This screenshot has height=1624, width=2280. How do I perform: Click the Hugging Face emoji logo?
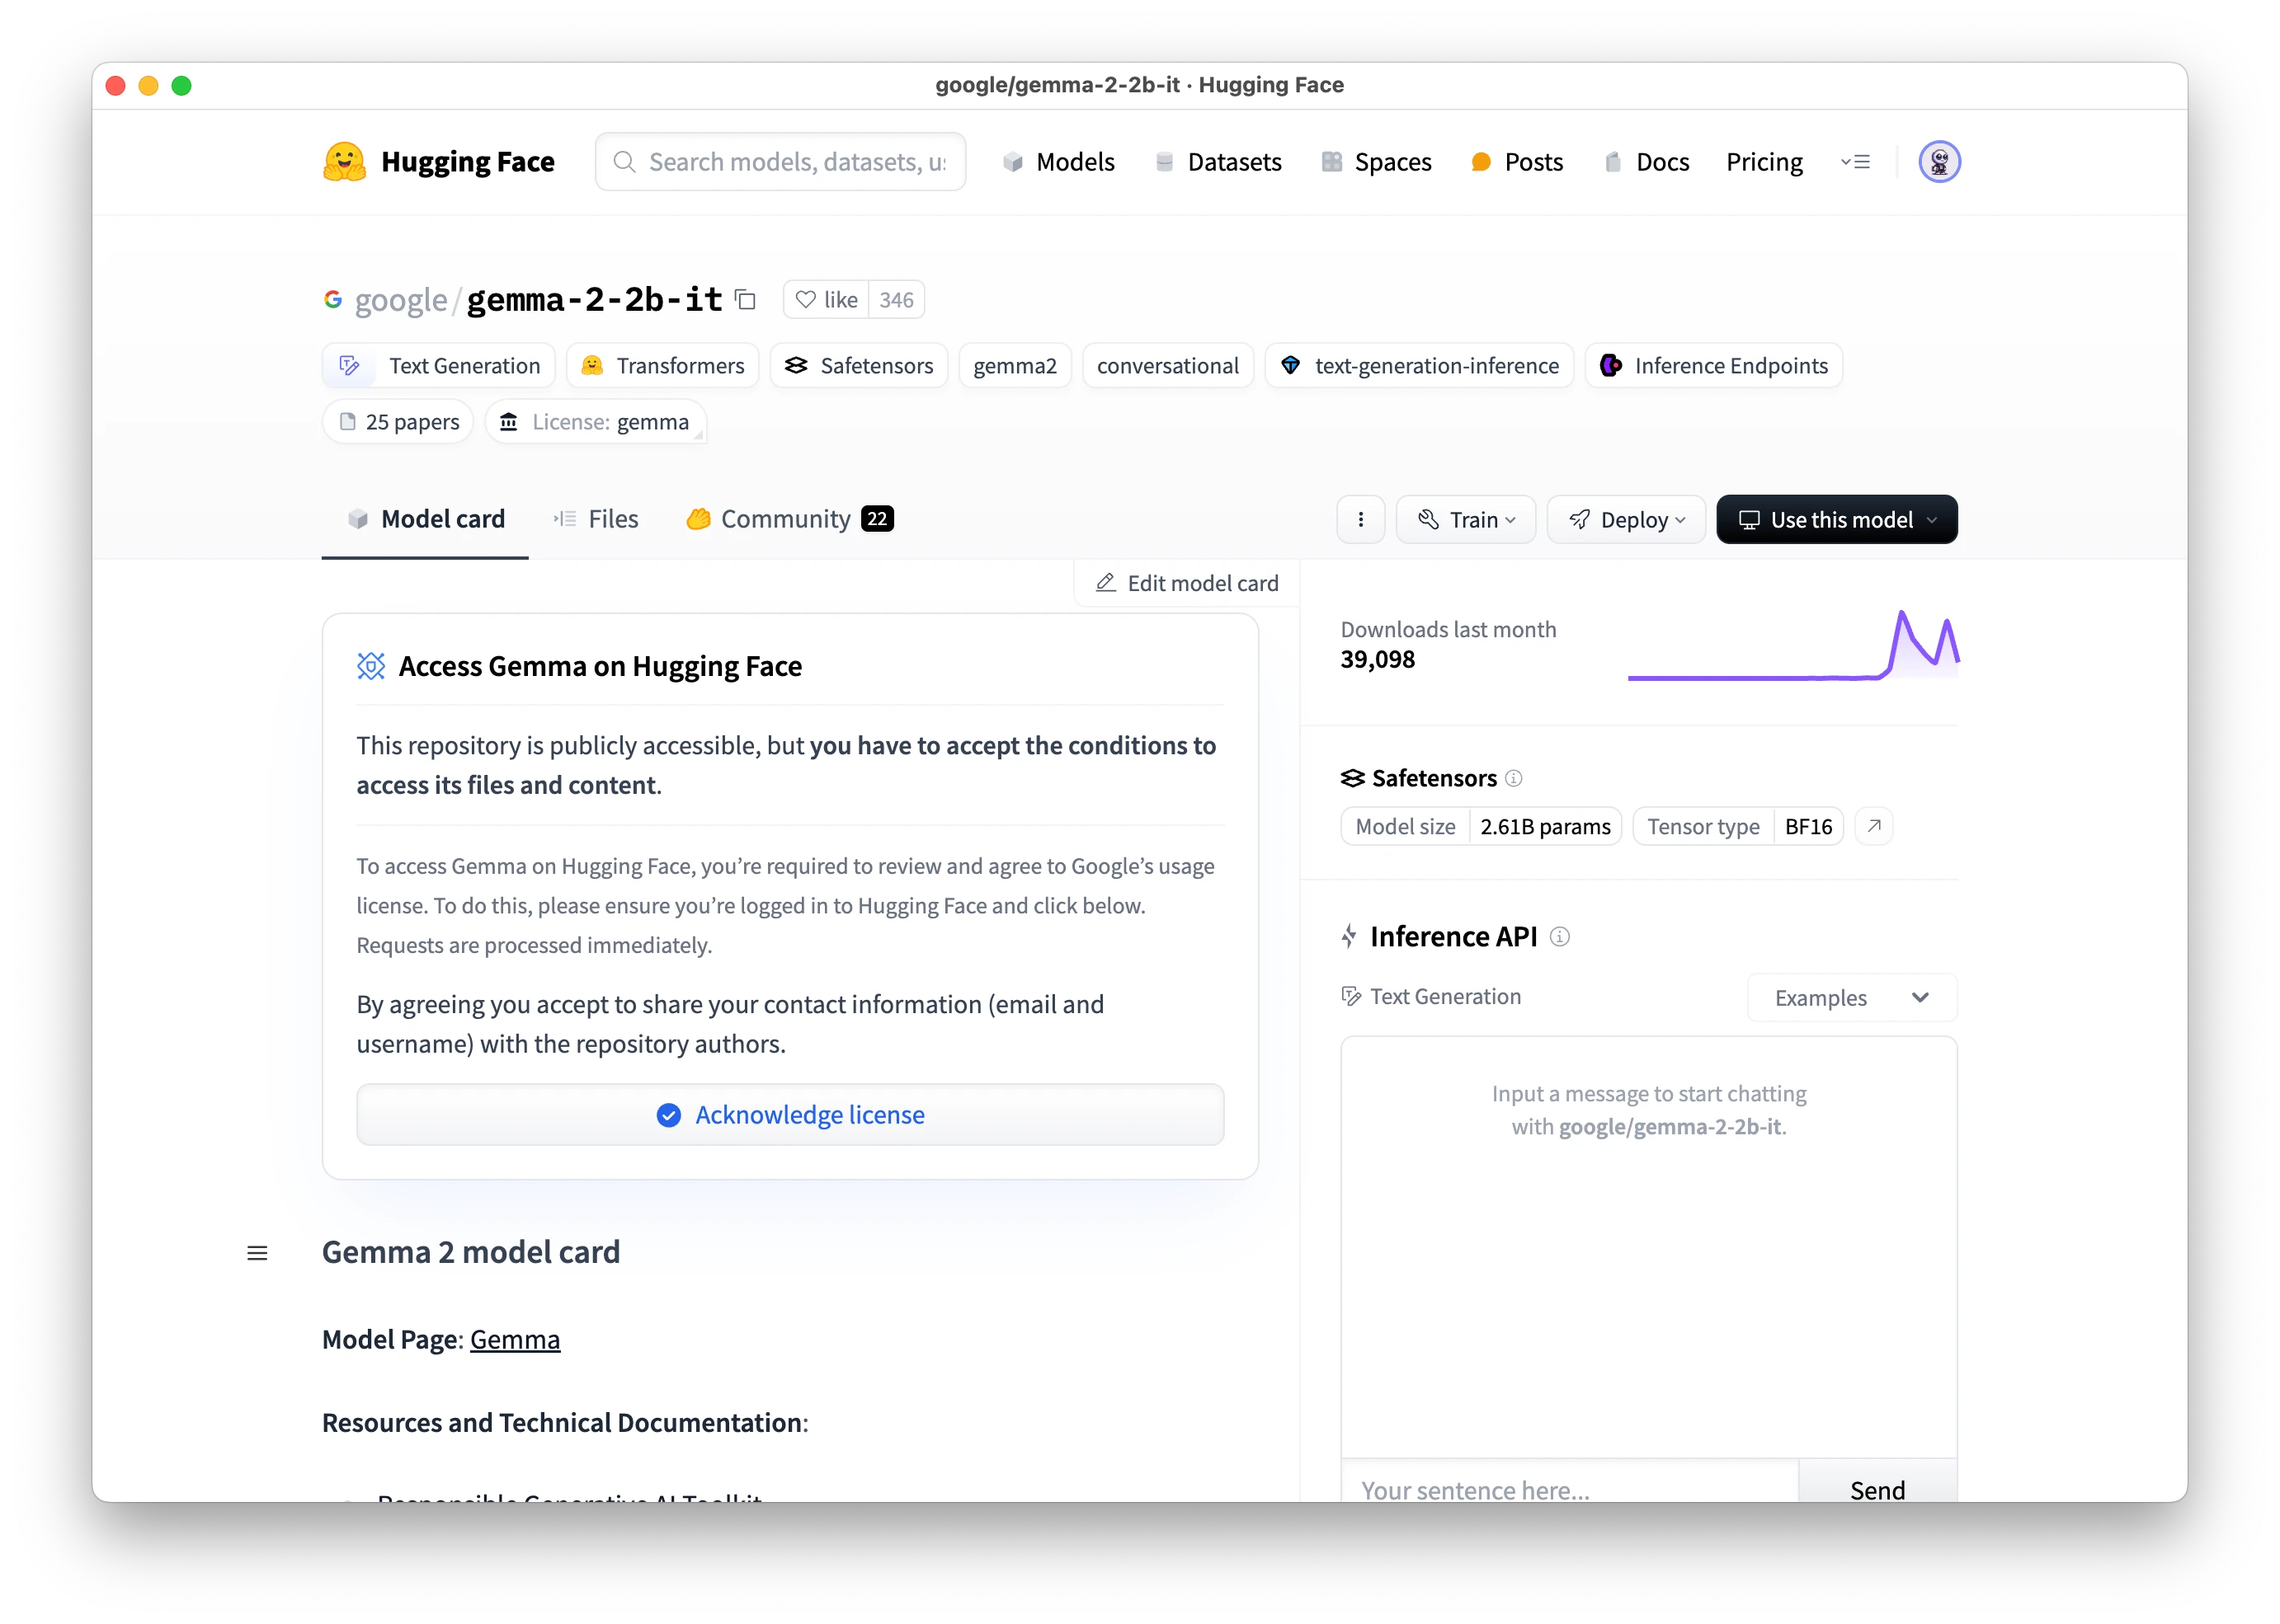(344, 161)
